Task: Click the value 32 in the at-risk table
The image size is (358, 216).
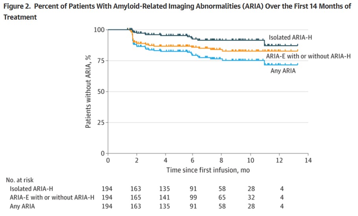Action: [251, 198]
